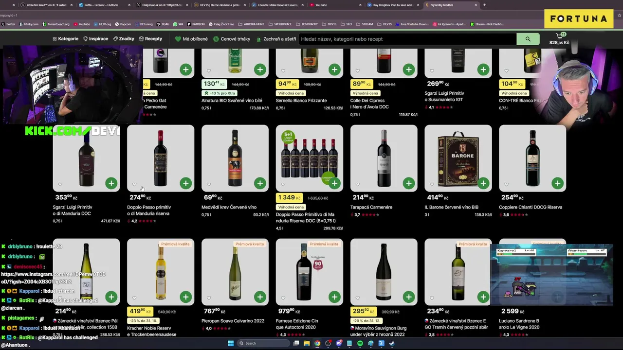Favorite Doppio Passo primitivo riserva with heart
623x350 pixels.
click(x=134, y=184)
